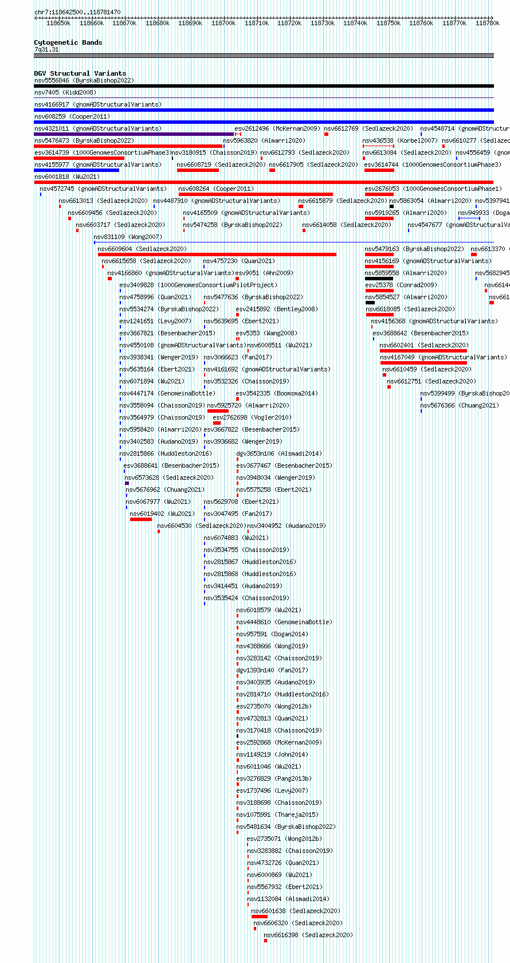Click the blue bar under nsv4155977

[x=76, y=170]
